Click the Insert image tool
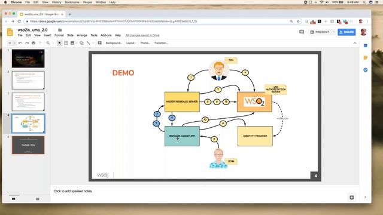The height and width of the screenshot is (215, 383). 72,43
